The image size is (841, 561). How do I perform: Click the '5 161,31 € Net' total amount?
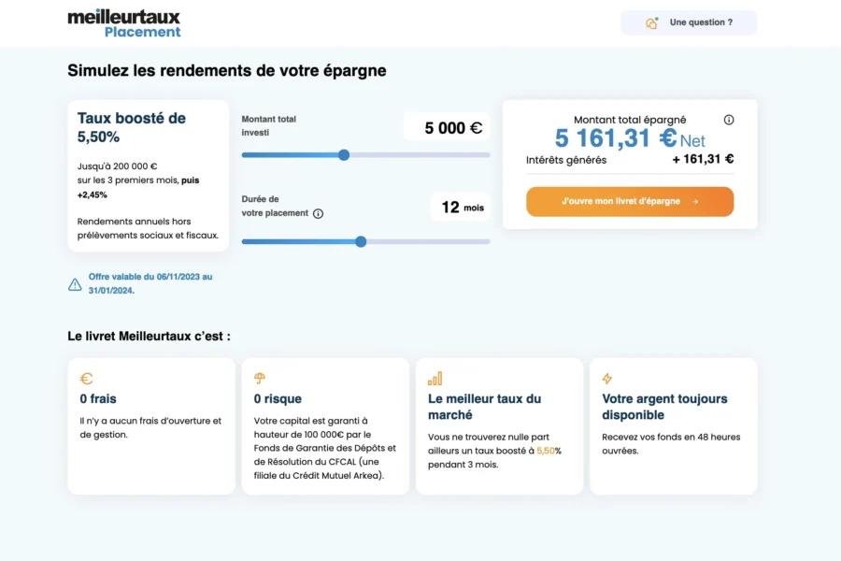click(x=630, y=138)
